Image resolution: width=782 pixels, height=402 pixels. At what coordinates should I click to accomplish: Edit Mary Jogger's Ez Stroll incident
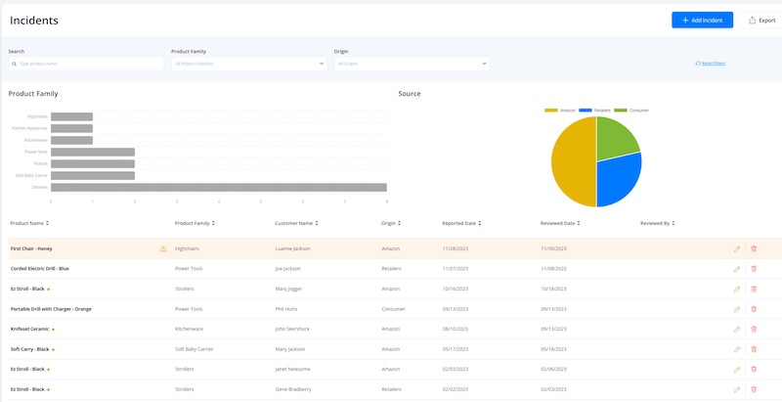point(737,289)
